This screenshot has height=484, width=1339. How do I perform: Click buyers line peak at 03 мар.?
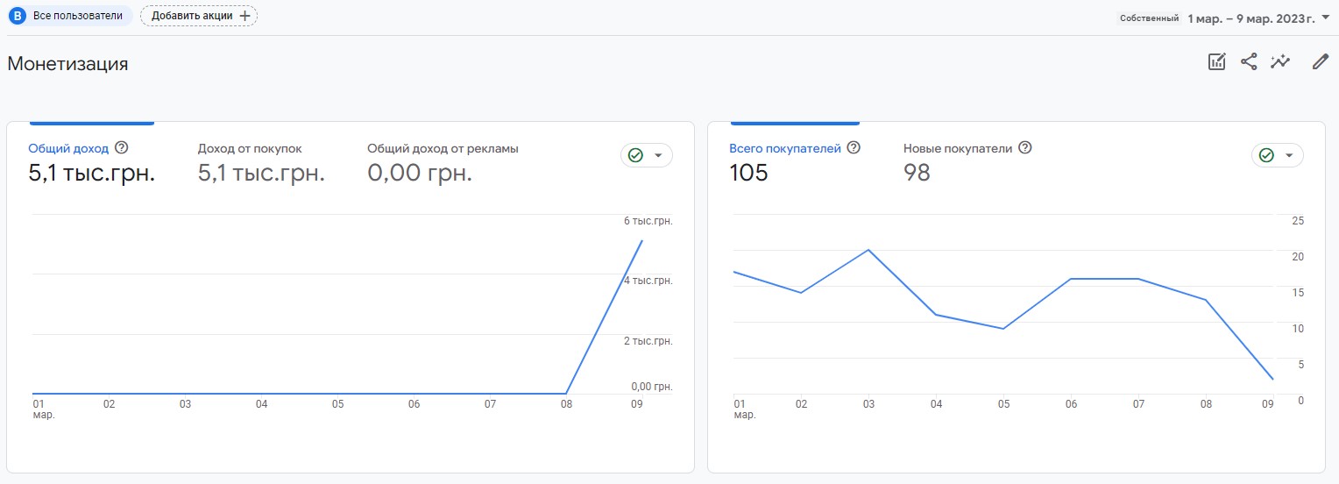pos(868,250)
